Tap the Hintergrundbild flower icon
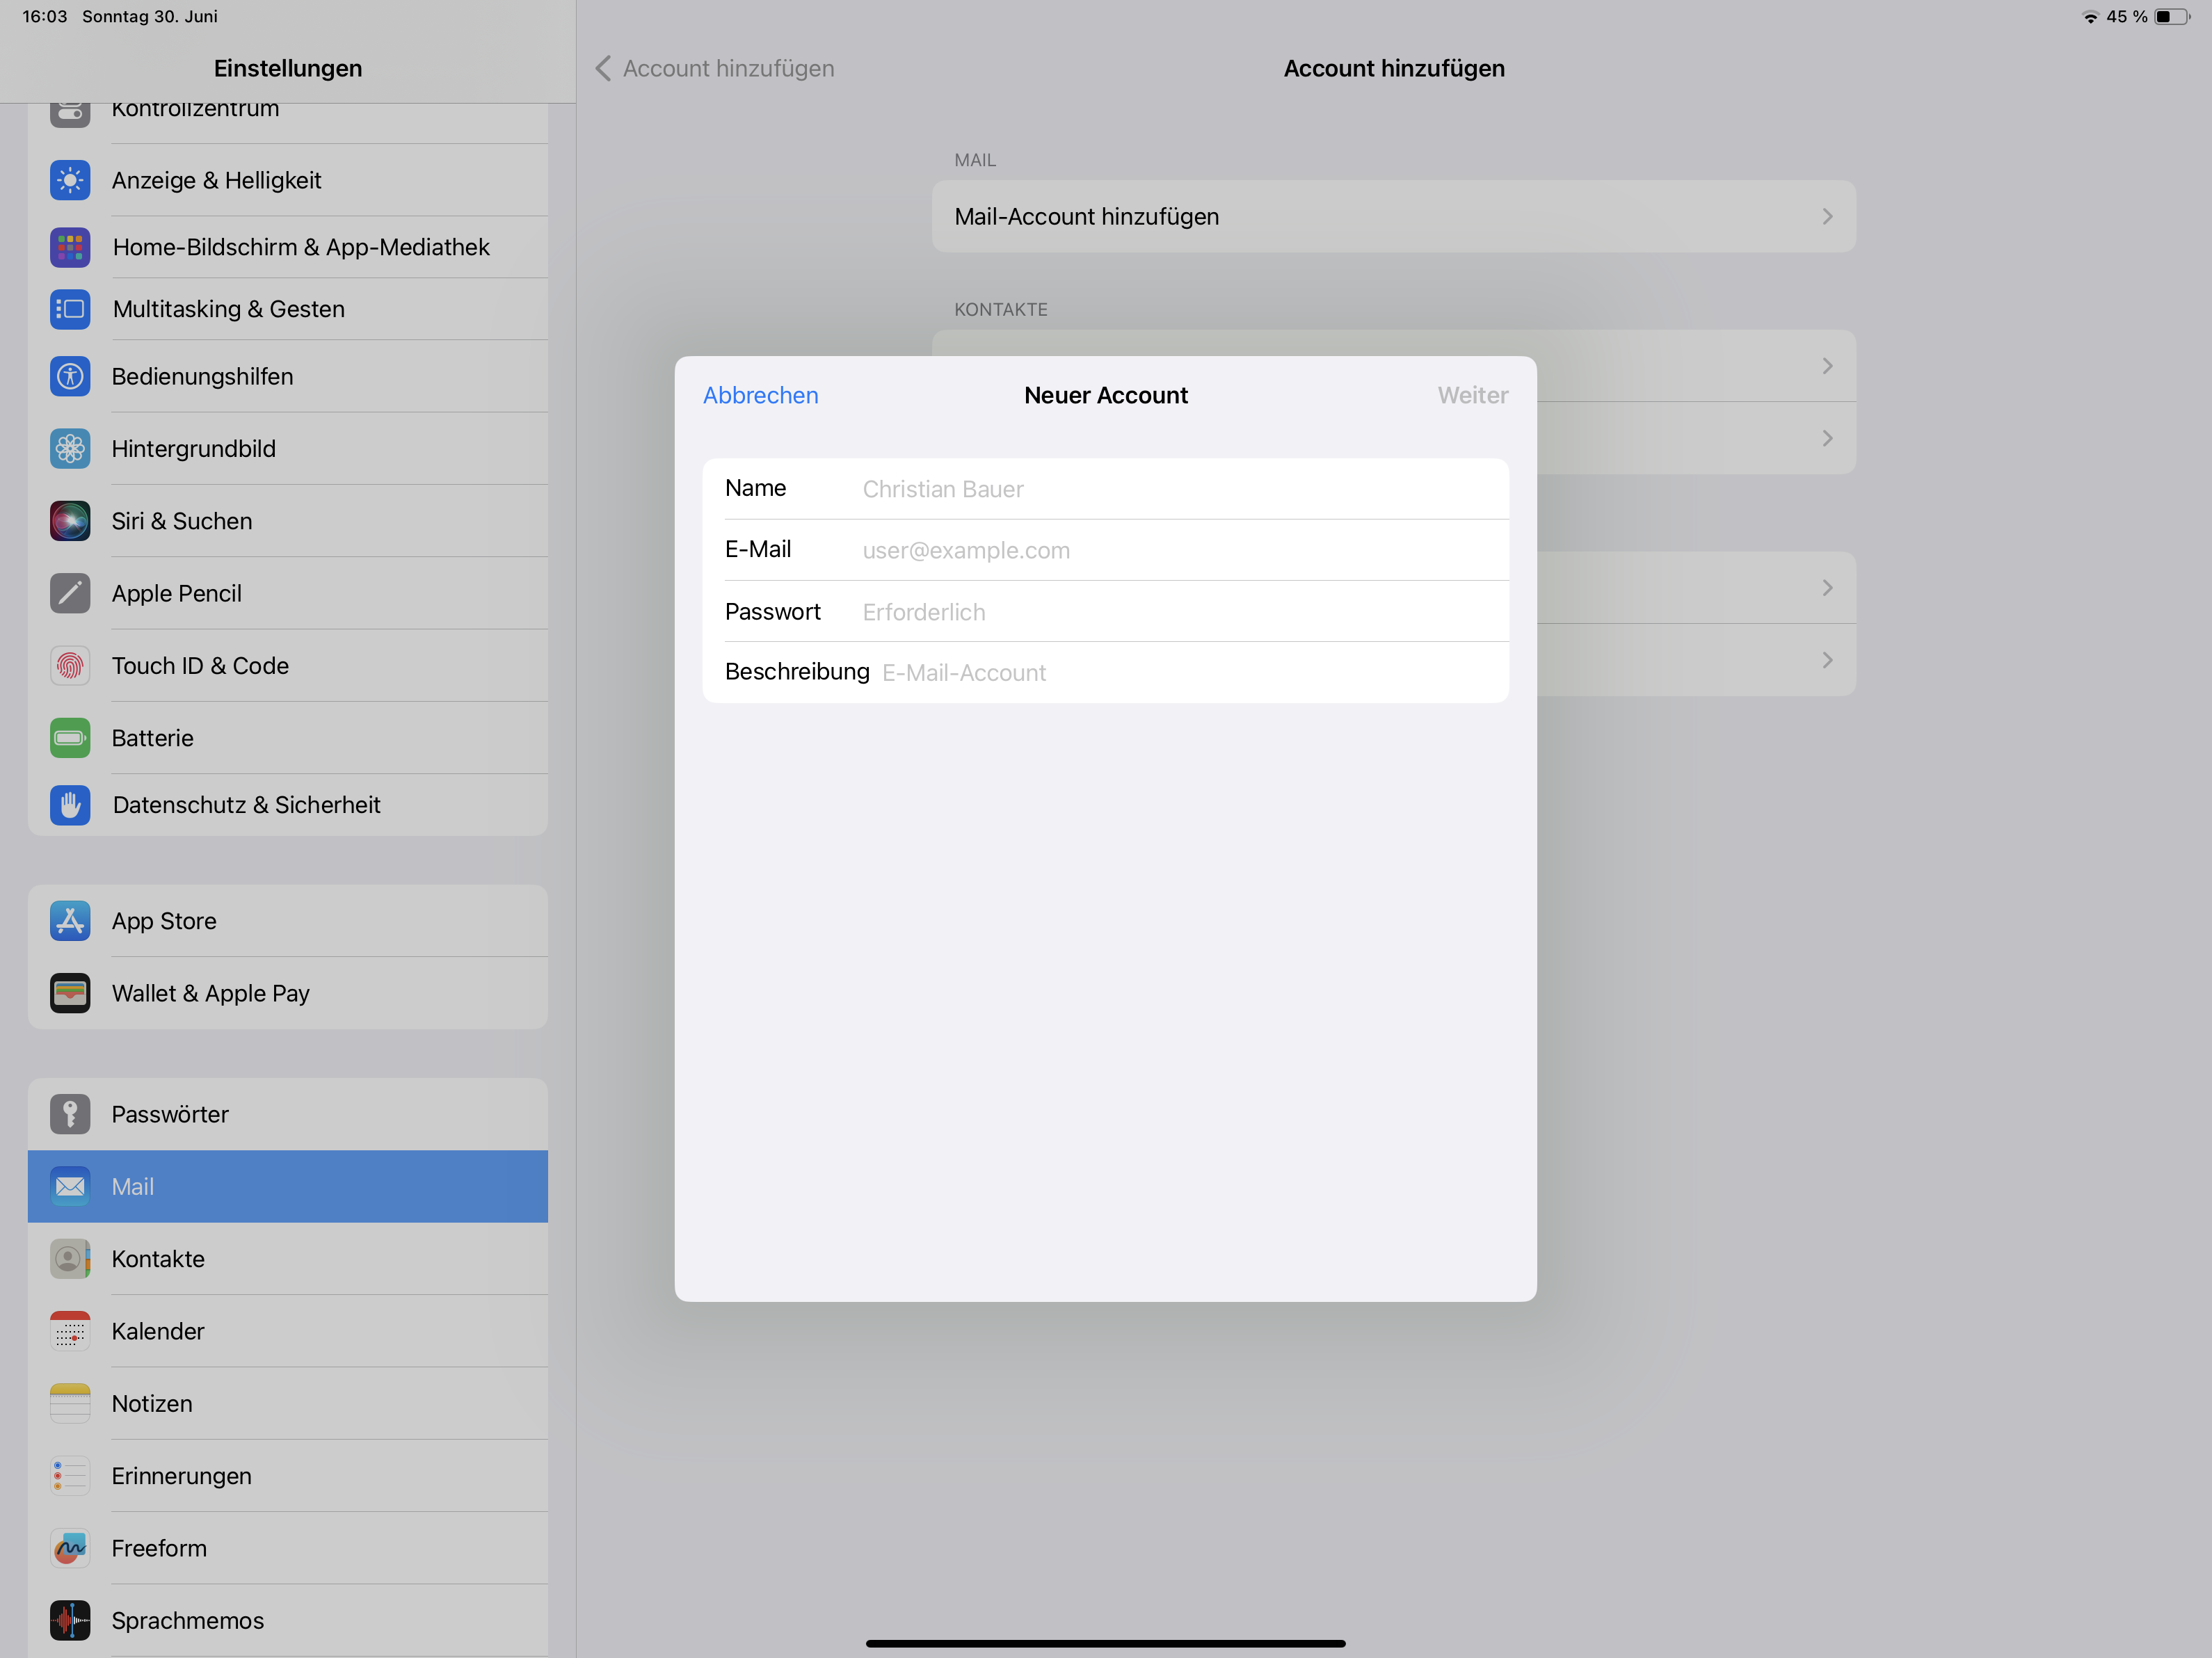This screenshot has width=2212, height=1658. 70,449
